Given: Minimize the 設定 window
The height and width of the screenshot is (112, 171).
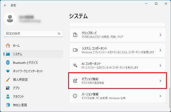Looking at the screenshot, I should [x=146, y=4].
